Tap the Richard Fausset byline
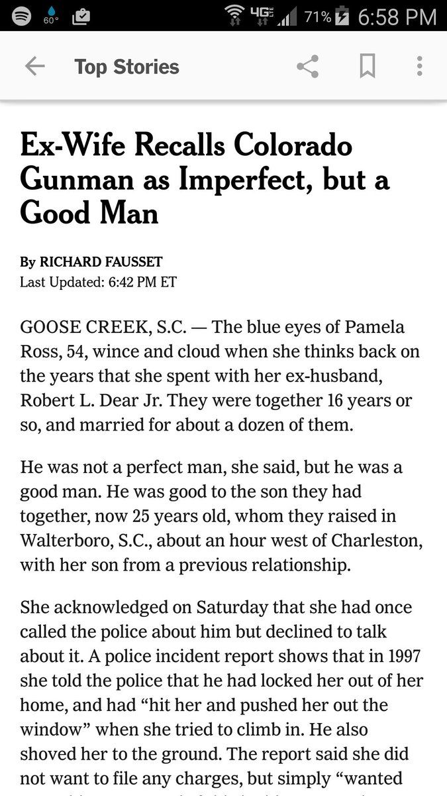 pyautogui.click(x=91, y=262)
